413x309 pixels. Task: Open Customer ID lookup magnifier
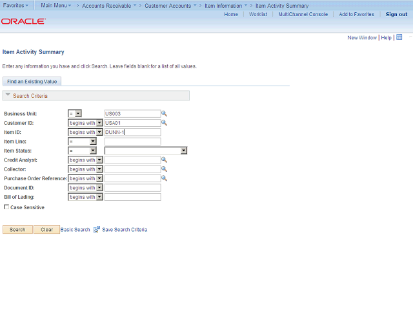(x=164, y=123)
